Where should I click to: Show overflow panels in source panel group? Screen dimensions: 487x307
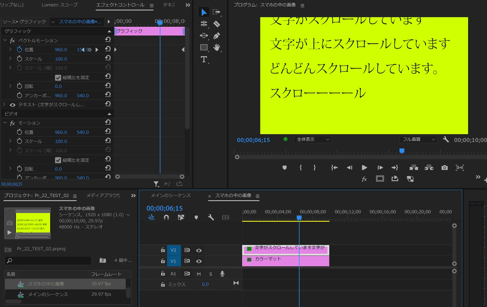point(188,5)
